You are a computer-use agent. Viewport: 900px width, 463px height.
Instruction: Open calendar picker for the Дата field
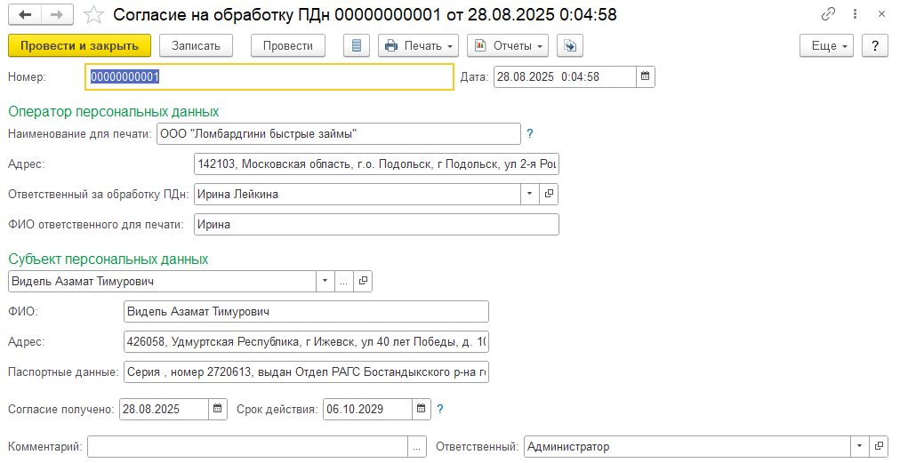[647, 76]
